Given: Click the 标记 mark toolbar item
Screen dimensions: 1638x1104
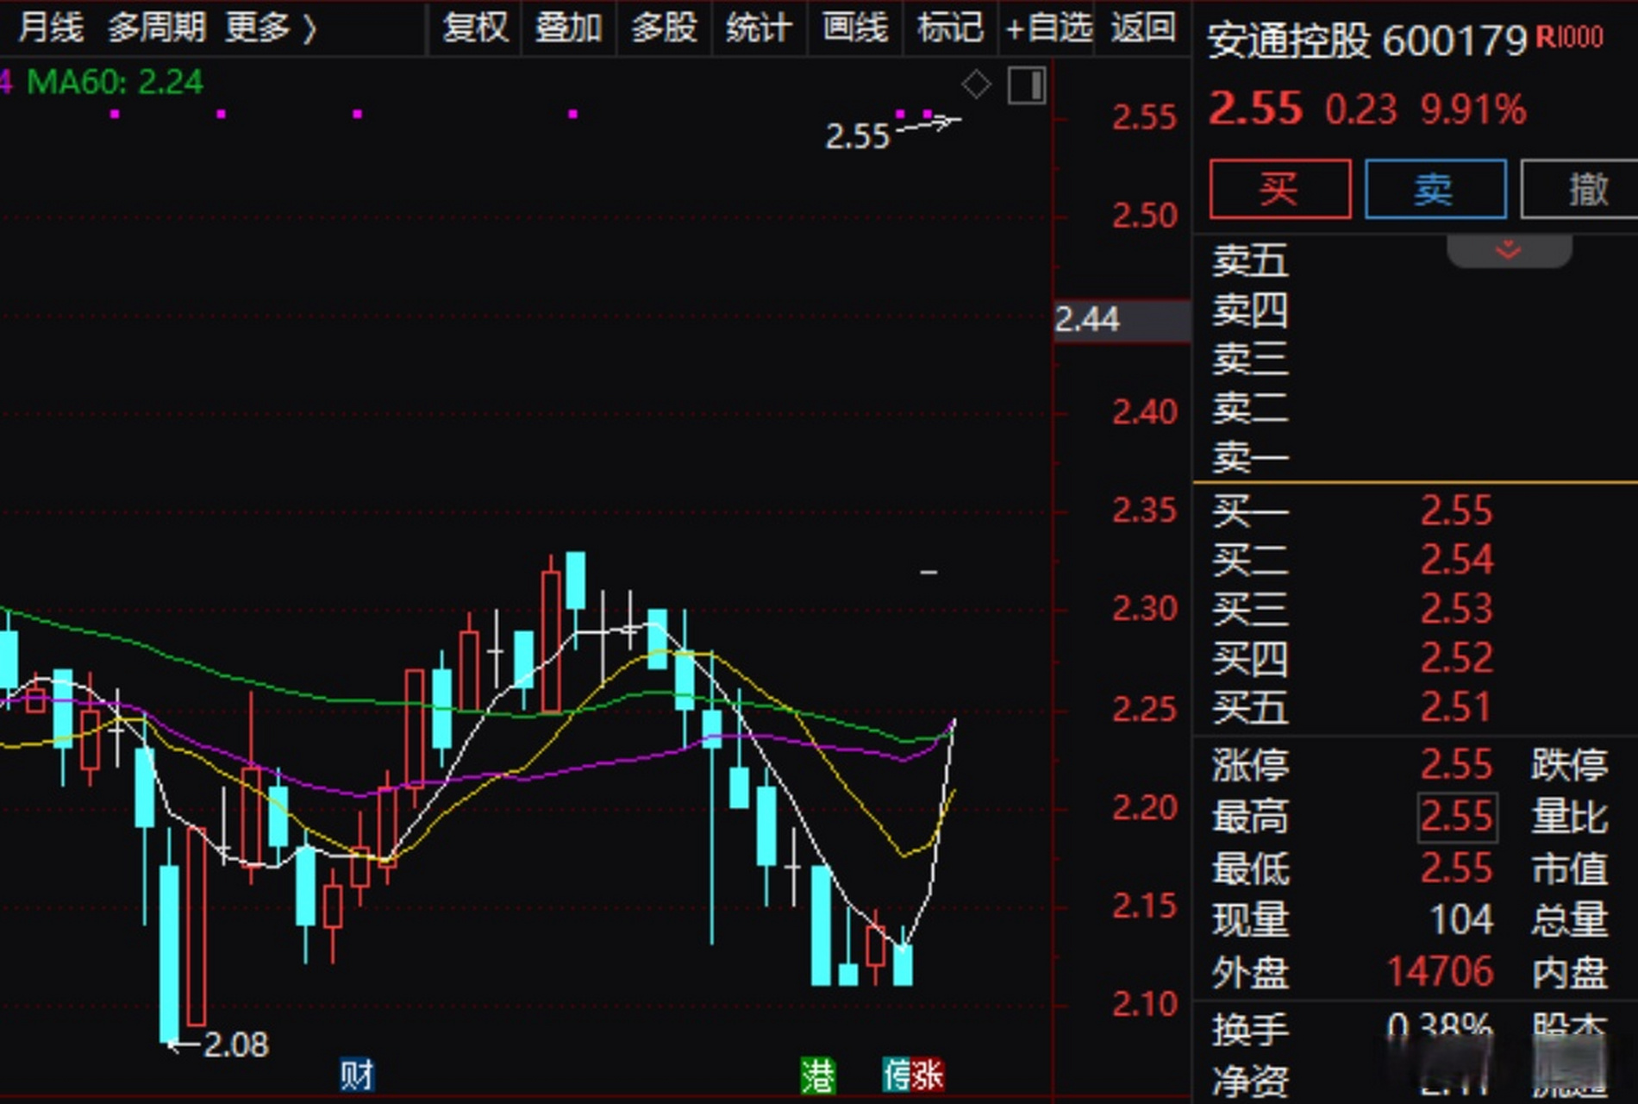Looking at the screenshot, I should point(950,28).
